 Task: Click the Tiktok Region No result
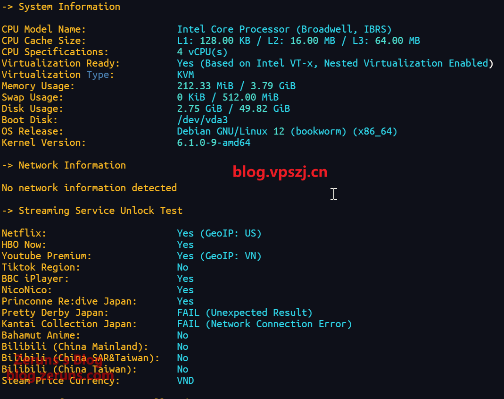182,267
